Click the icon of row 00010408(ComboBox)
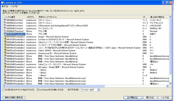The image size is (174, 101). pos(5,64)
